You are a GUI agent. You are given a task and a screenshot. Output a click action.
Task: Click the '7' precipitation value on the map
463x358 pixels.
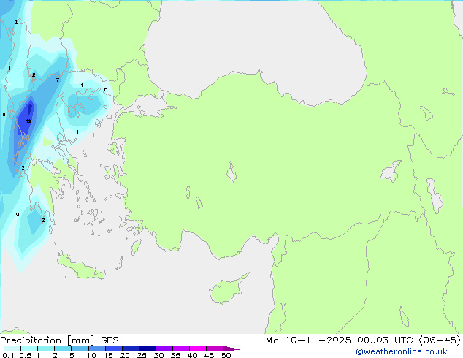click(x=58, y=80)
